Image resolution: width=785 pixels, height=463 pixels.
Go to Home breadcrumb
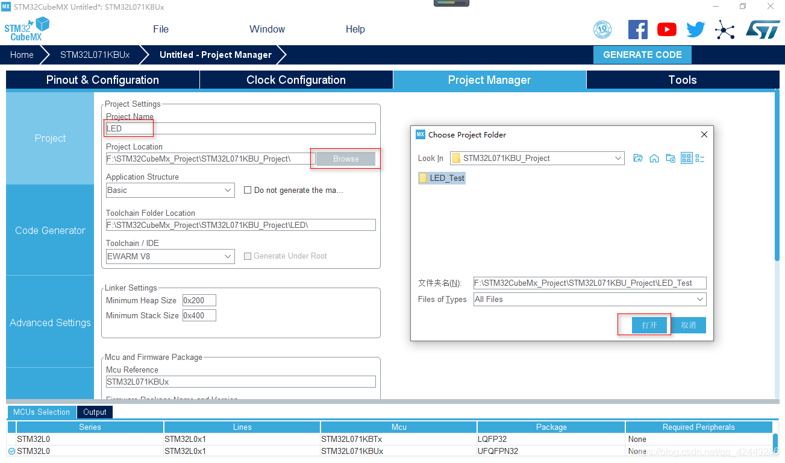point(22,55)
